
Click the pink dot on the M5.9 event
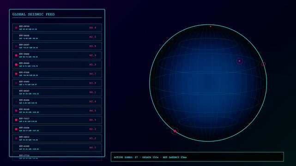[16, 65]
